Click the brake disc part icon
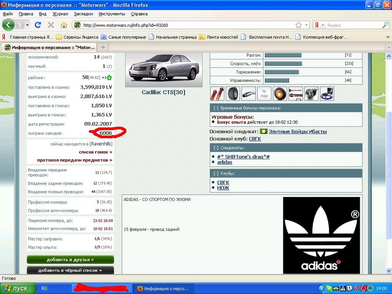 point(280,94)
